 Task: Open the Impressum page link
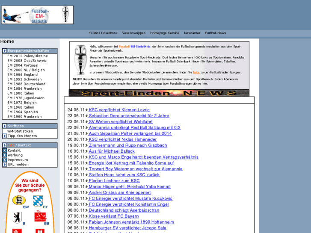tap(18, 160)
